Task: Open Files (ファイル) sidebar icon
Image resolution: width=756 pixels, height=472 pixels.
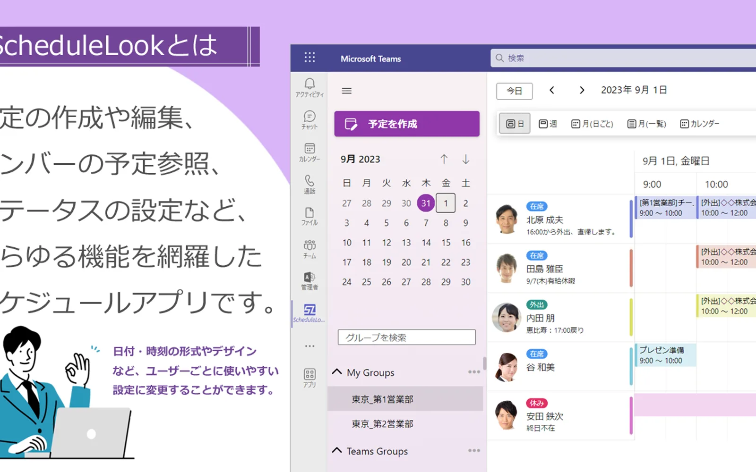Action: (x=309, y=217)
